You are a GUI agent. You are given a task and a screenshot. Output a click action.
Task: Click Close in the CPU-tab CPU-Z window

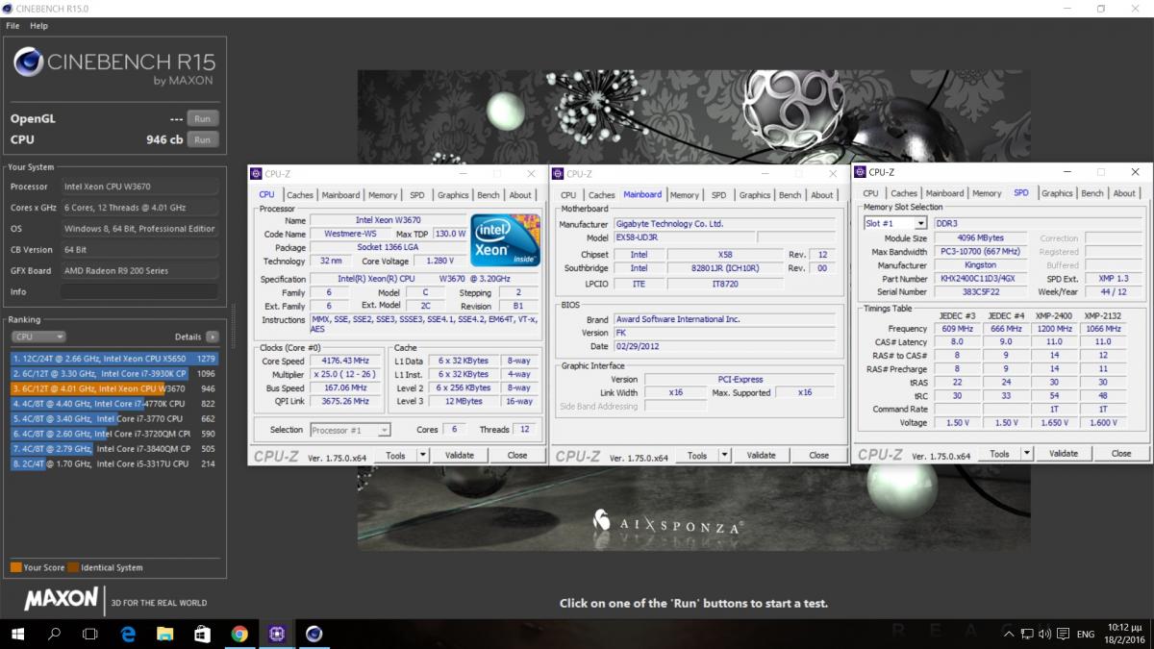click(x=517, y=455)
